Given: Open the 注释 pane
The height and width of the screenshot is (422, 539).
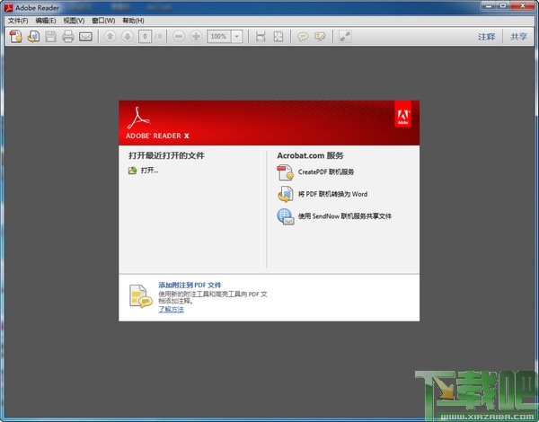Looking at the screenshot, I should pos(486,37).
